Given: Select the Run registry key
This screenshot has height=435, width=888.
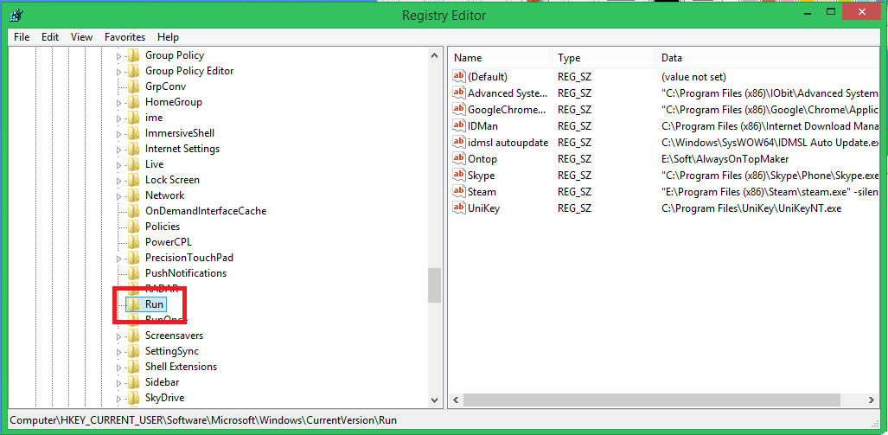Looking at the screenshot, I should click(x=154, y=304).
